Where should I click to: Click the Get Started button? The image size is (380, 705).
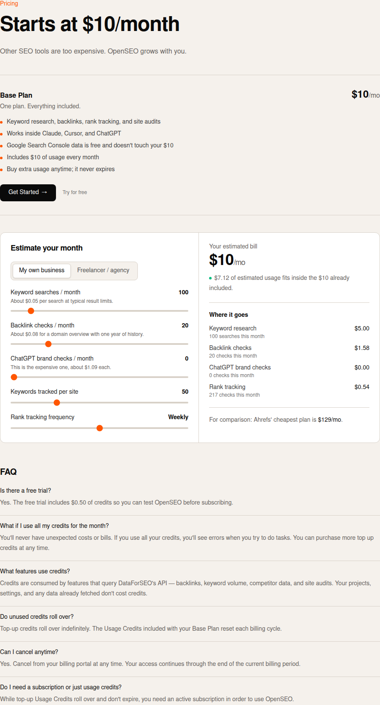(28, 192)
